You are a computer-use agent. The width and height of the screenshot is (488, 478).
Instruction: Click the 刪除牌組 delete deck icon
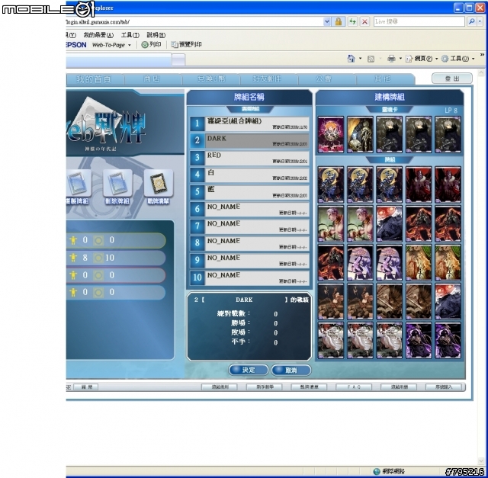[x=117, y=184]
